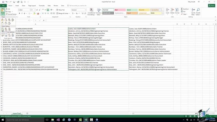Screen dimensions: 217x122
Task: Open the Clear dropdown
Action: [184, 14]
